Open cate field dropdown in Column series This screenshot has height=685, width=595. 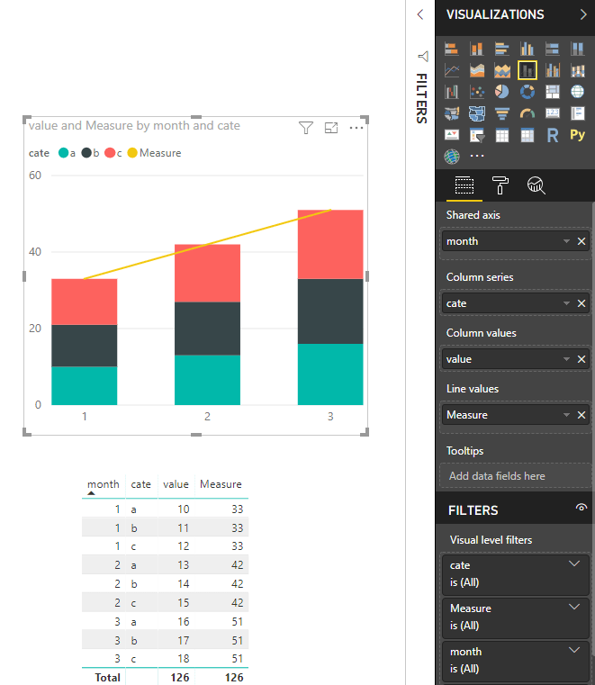pyautogui.click(x=566, y=303)
